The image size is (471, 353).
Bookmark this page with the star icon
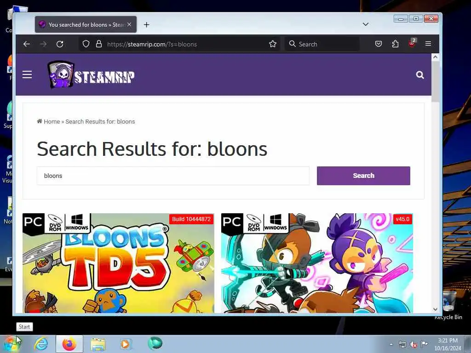pyautogui.click(x=273, y=44)
